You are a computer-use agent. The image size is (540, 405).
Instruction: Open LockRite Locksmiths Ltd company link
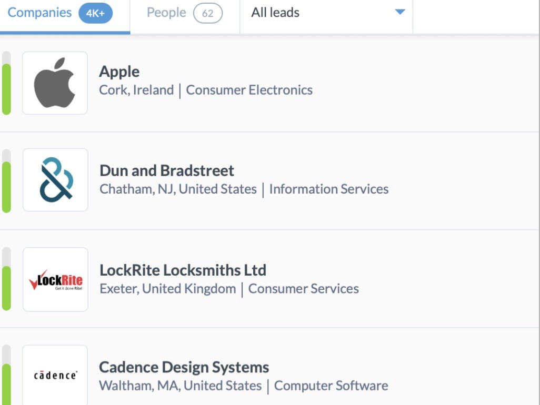(x=183, y=270)
